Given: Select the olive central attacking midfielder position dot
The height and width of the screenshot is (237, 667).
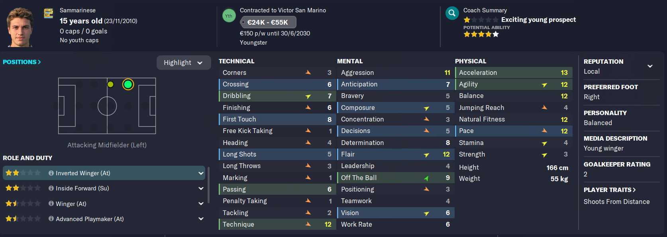Looking at the screenshot, I should pos(111,84).
